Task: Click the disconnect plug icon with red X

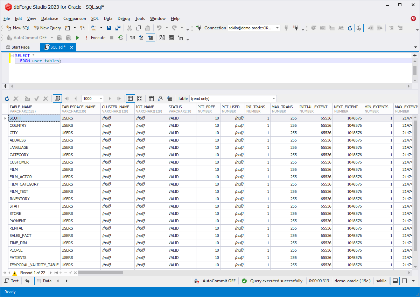Action: click(x=295, y=28)
